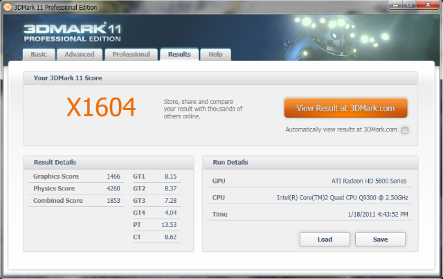Click the Time value 1/18/2011 4:43:52 PM
Screen dimensions: 443x279
point(378,214)
